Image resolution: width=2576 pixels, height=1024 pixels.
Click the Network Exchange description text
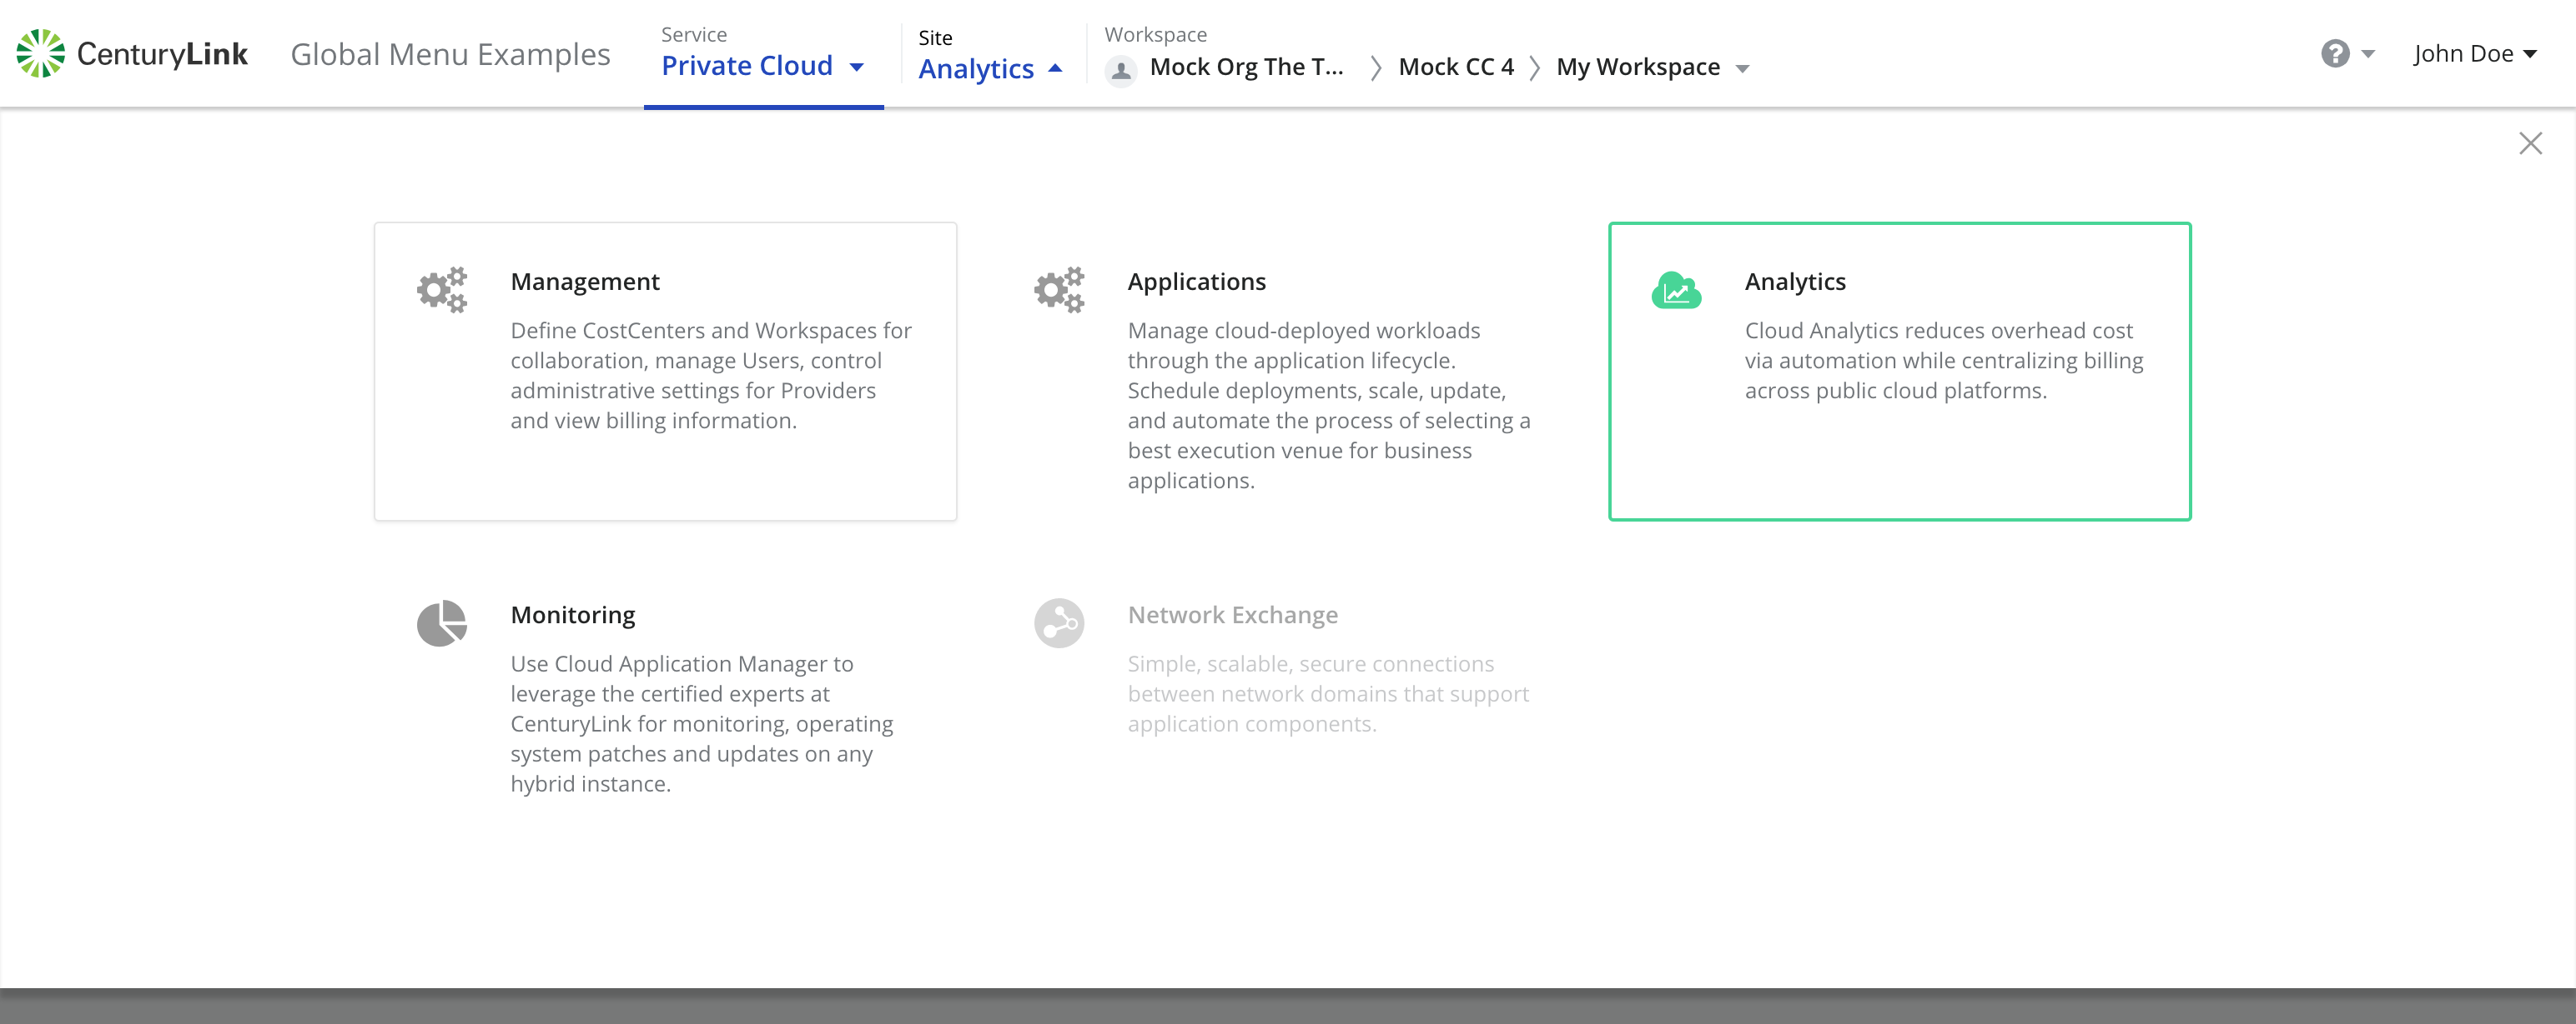tap(1328, 694)
